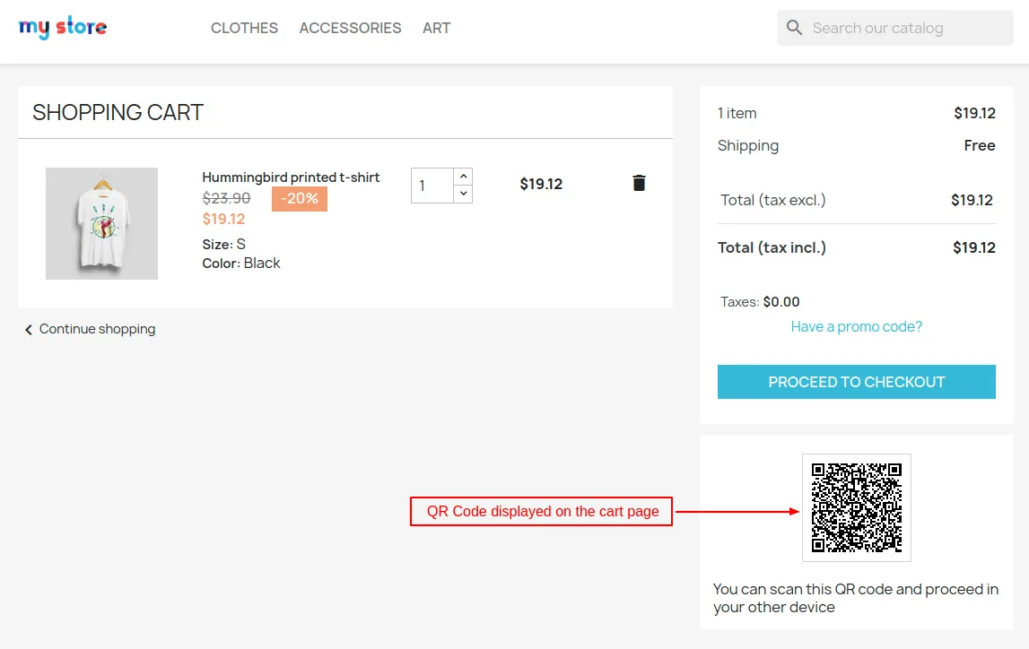Open the ART menu
Image resolution: width=1029 pixels, height=649 pixels.
436,28
